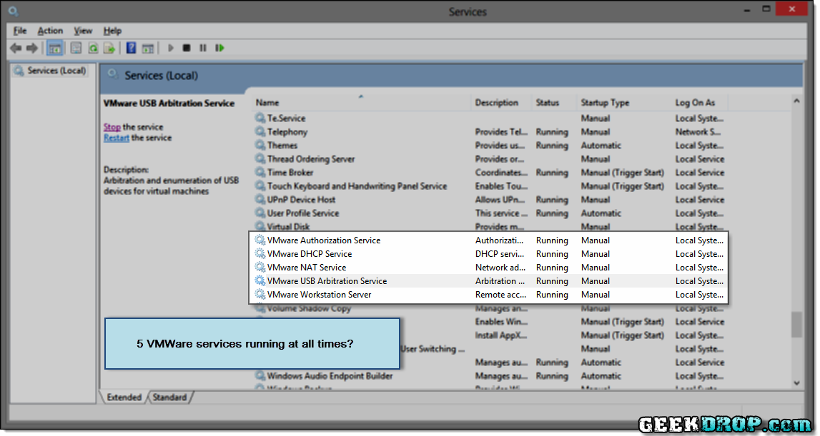Click gear icon beside VMware DHCP Service

260,254
